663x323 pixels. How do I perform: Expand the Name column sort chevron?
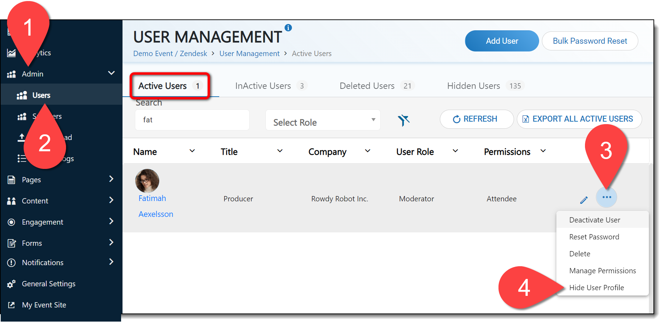click(192, 151)
